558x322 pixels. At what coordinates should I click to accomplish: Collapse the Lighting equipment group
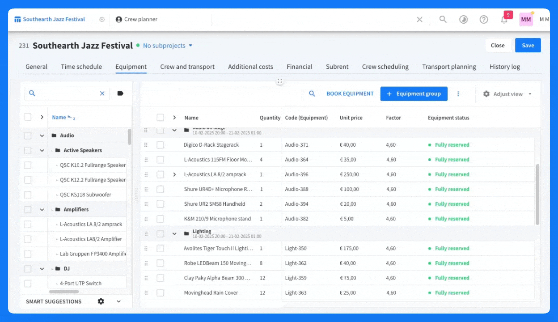pyautogui.click(x=174, y=233)
